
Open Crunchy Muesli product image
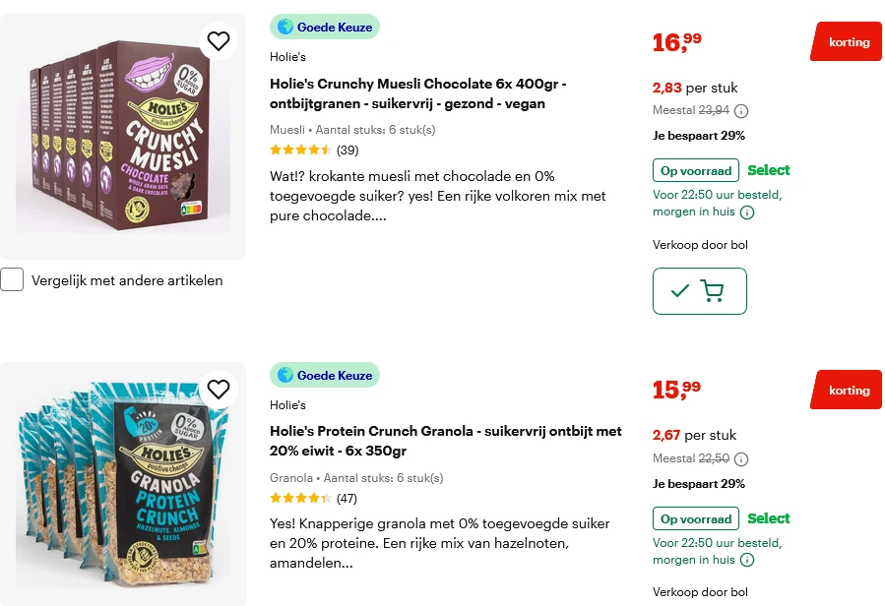[122, 136]
